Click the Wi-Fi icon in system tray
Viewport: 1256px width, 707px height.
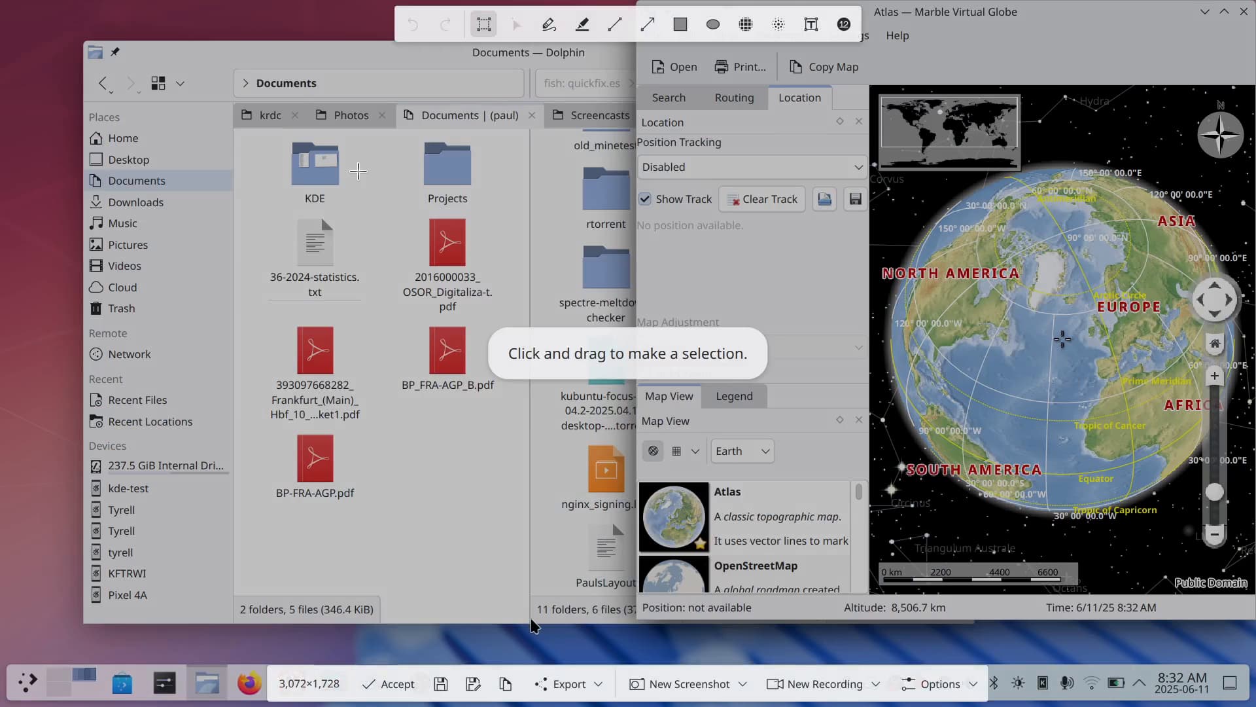coord(1091,683)
